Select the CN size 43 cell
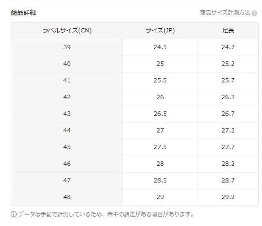262x226 pixels. coord(67,114)
